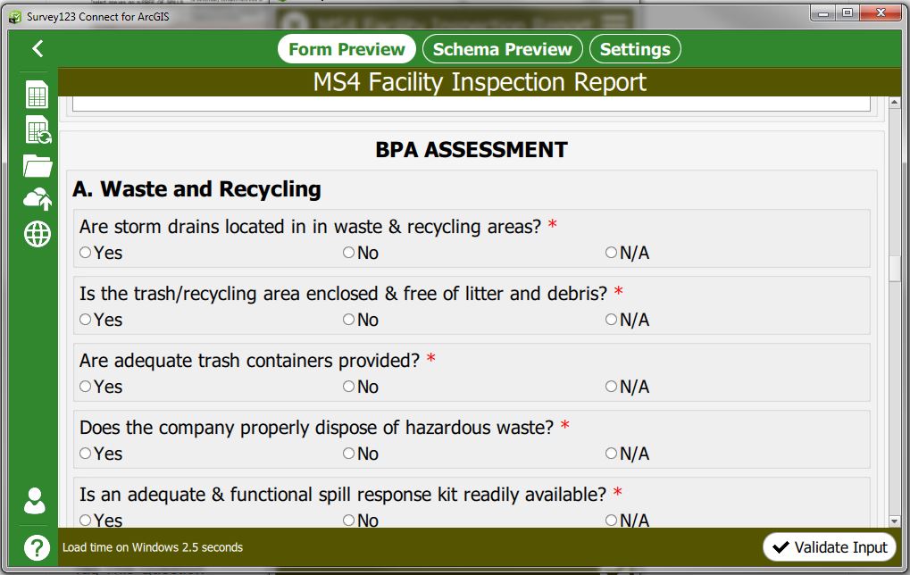Image resolution: width=910 pixels, height=575 pixels.
Task: Click the 'Does the company properly dispose' question label
Action: [316, 428]
